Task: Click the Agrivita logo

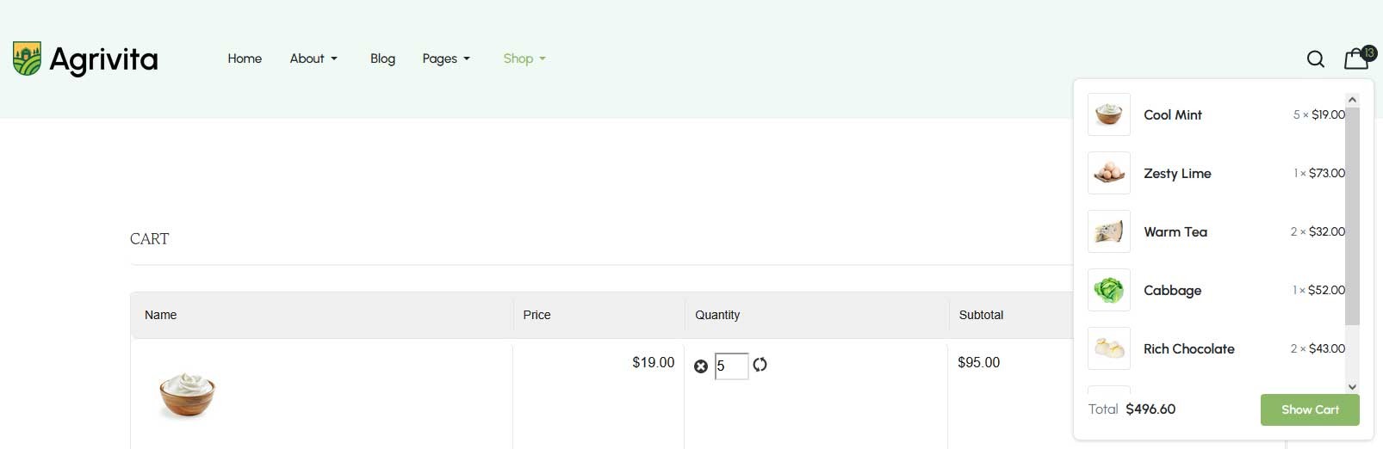Action: coord(85,59)
